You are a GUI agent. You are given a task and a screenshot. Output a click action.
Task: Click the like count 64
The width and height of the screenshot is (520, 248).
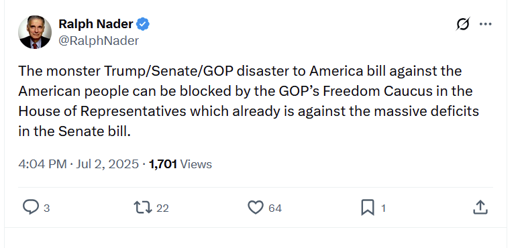click(275, 208)
